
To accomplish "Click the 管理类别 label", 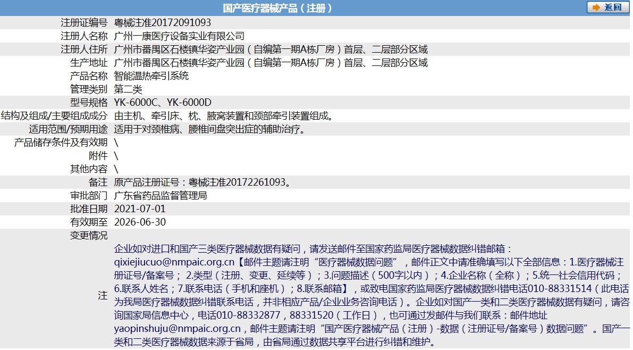I will (x=89, y=89).
